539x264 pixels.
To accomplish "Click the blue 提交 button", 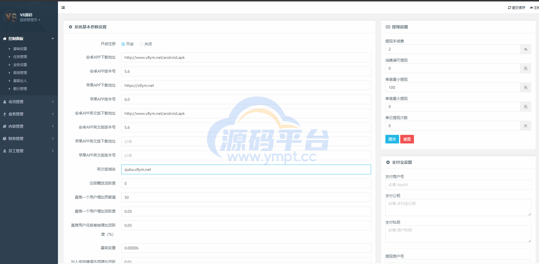I will tap(392, 139).
